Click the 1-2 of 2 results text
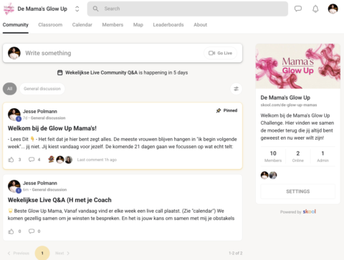The height and width of the screenshot is (260, 344). [236, 253]
